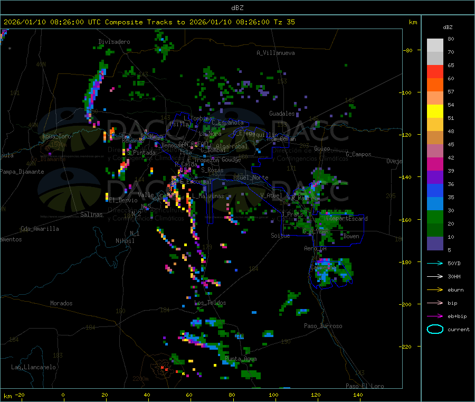Click the Bowen map label

(x=351, y=236)
